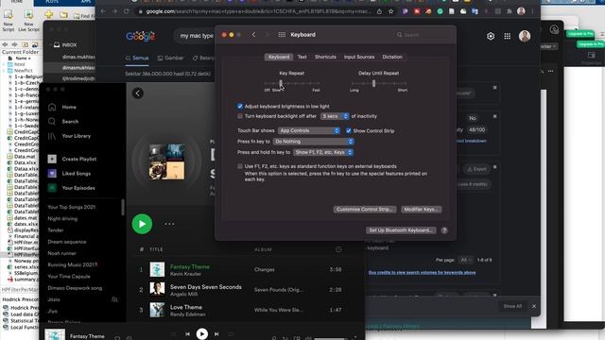Open Google account avatar

coord(525,36)
